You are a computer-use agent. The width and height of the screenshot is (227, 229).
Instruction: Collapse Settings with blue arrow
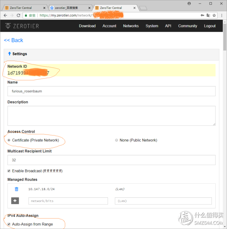(9, 54)
